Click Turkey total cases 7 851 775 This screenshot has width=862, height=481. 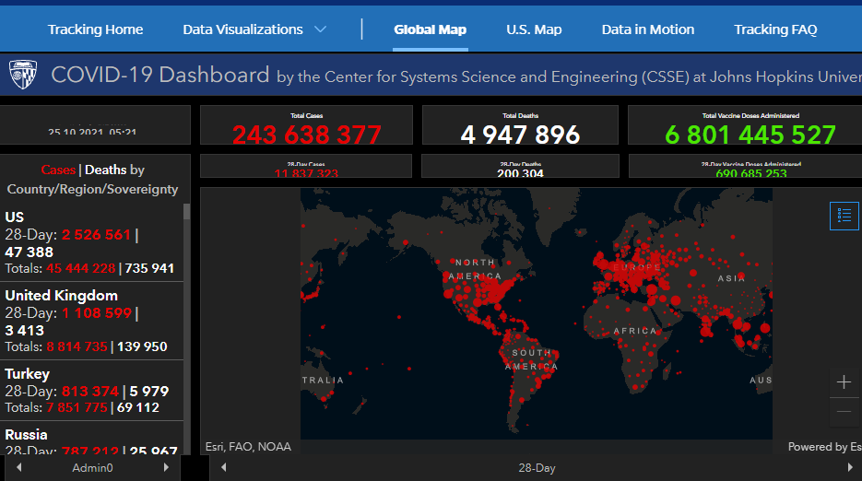click(x=77, y=407)
